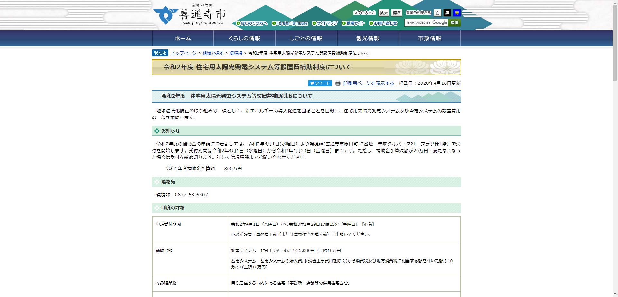618x297 pixels.
Task: Open the 環境課 breadcrumb link
Action: [236, 53]
